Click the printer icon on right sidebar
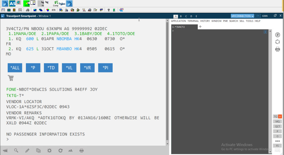This screenshot has width=284, height=155. pyautogui.click(x=277, y=49)
